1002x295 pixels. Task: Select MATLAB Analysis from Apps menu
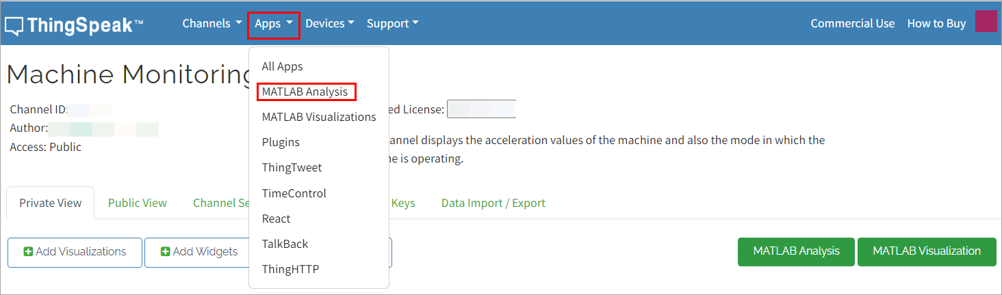coord(305,92)
